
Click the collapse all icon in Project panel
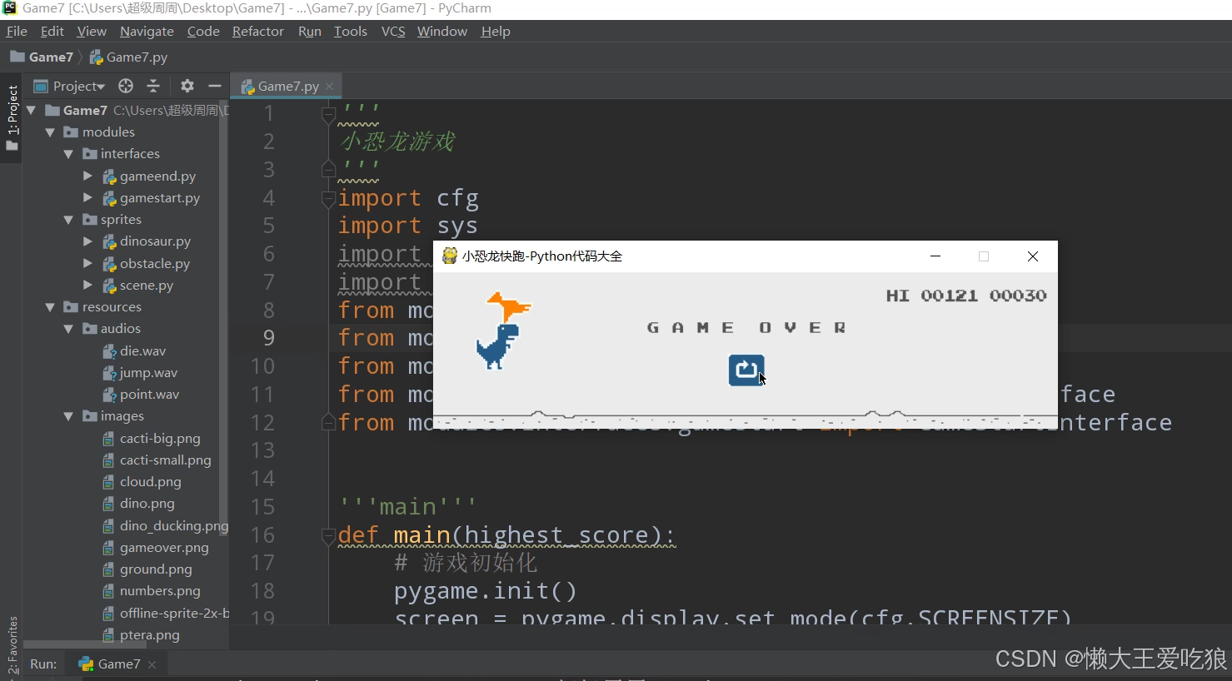tap(153, 86)
